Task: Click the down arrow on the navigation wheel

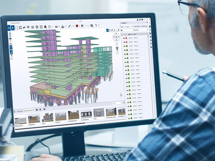Action: point(117,40)
